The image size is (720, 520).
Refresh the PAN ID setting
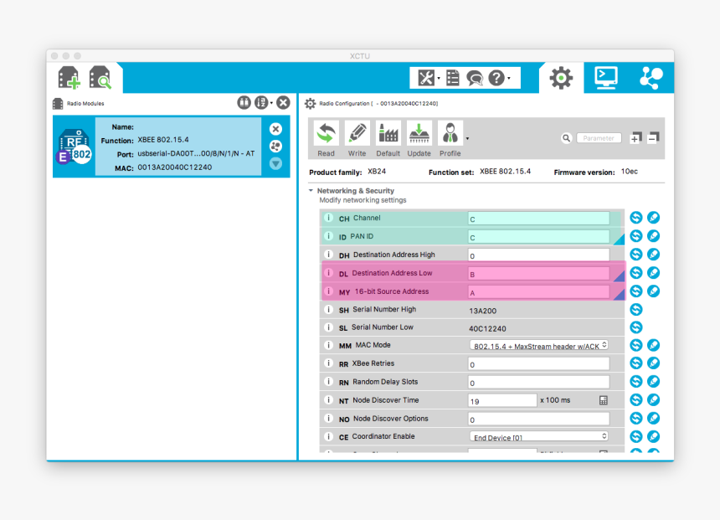[x=636, y=235]
